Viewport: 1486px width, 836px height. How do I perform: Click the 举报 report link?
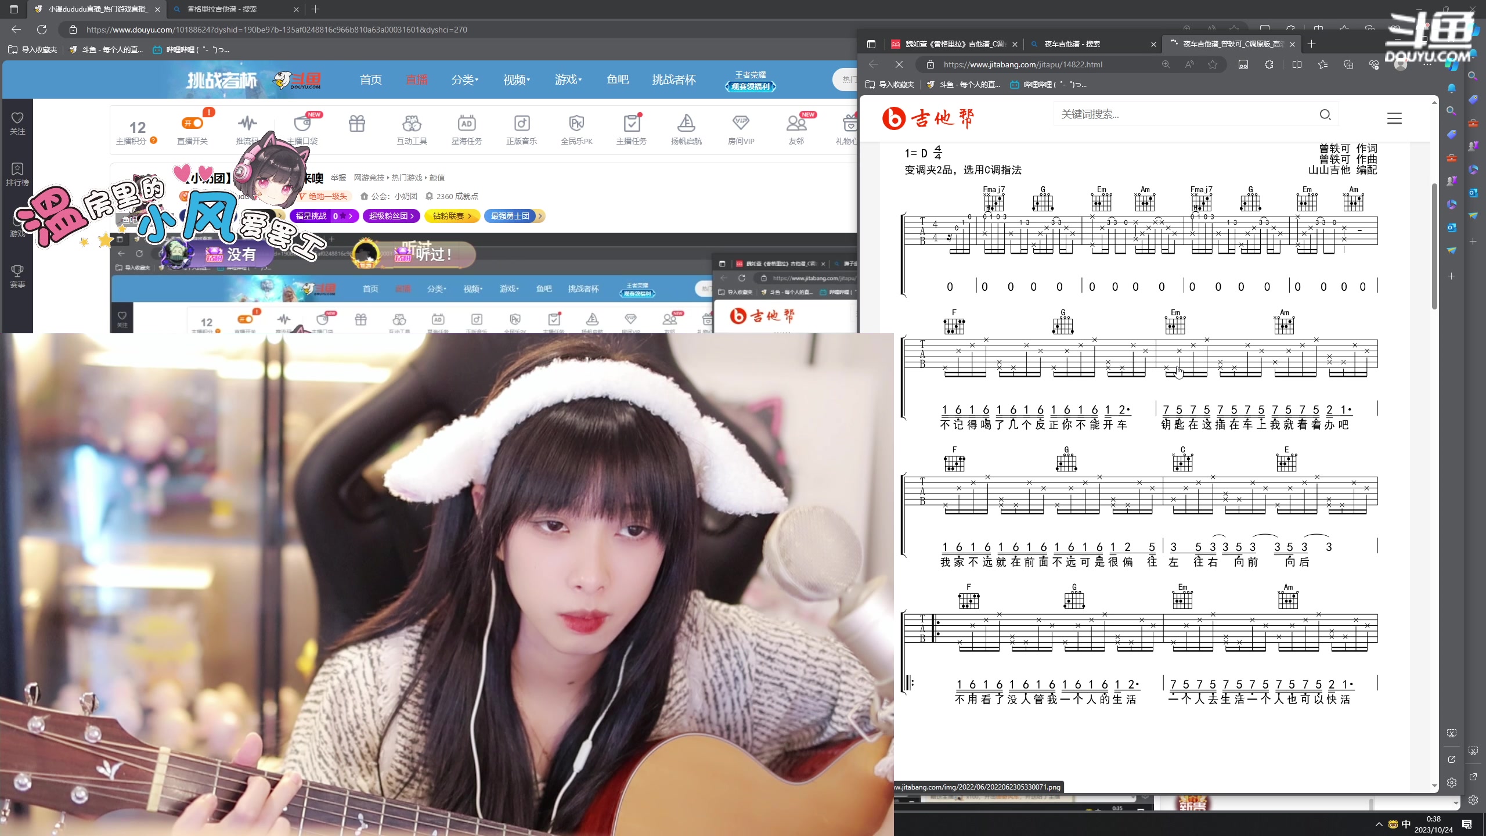click(x=338, y=178)
